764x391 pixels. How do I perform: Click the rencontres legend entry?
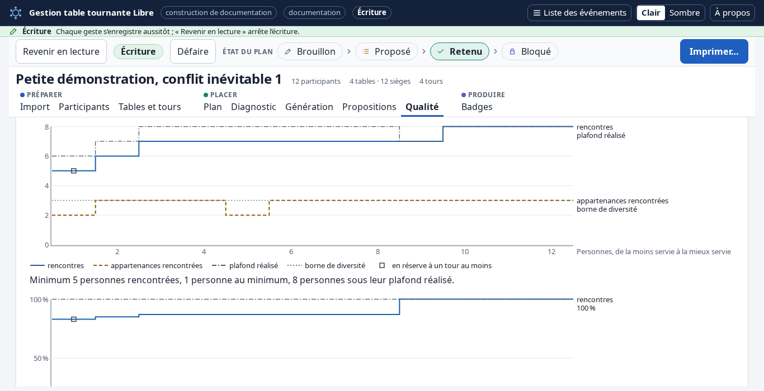[57, 265]
